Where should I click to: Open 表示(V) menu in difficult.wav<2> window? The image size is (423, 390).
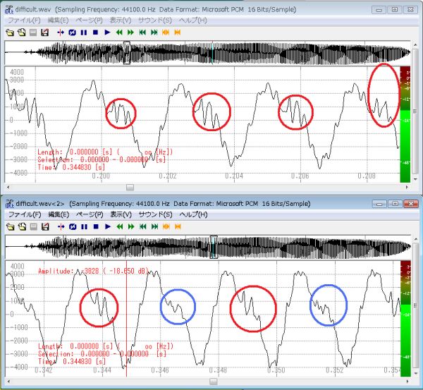pyautogui.click(x=121, y=214)
